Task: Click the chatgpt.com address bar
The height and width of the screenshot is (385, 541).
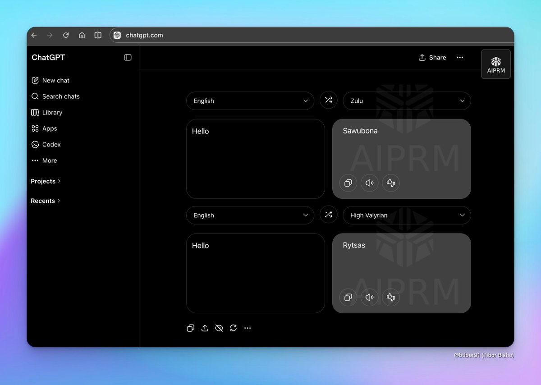Action: coord(311,35)
